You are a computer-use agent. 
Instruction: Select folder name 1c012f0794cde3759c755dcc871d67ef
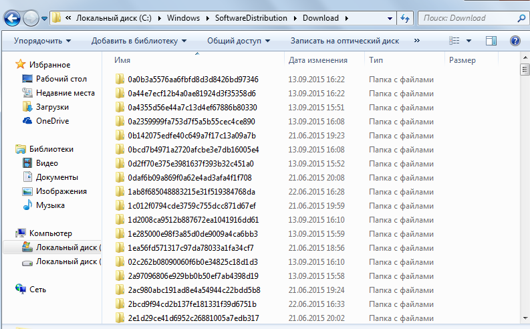pyautogui.click(x=192, y=205)
